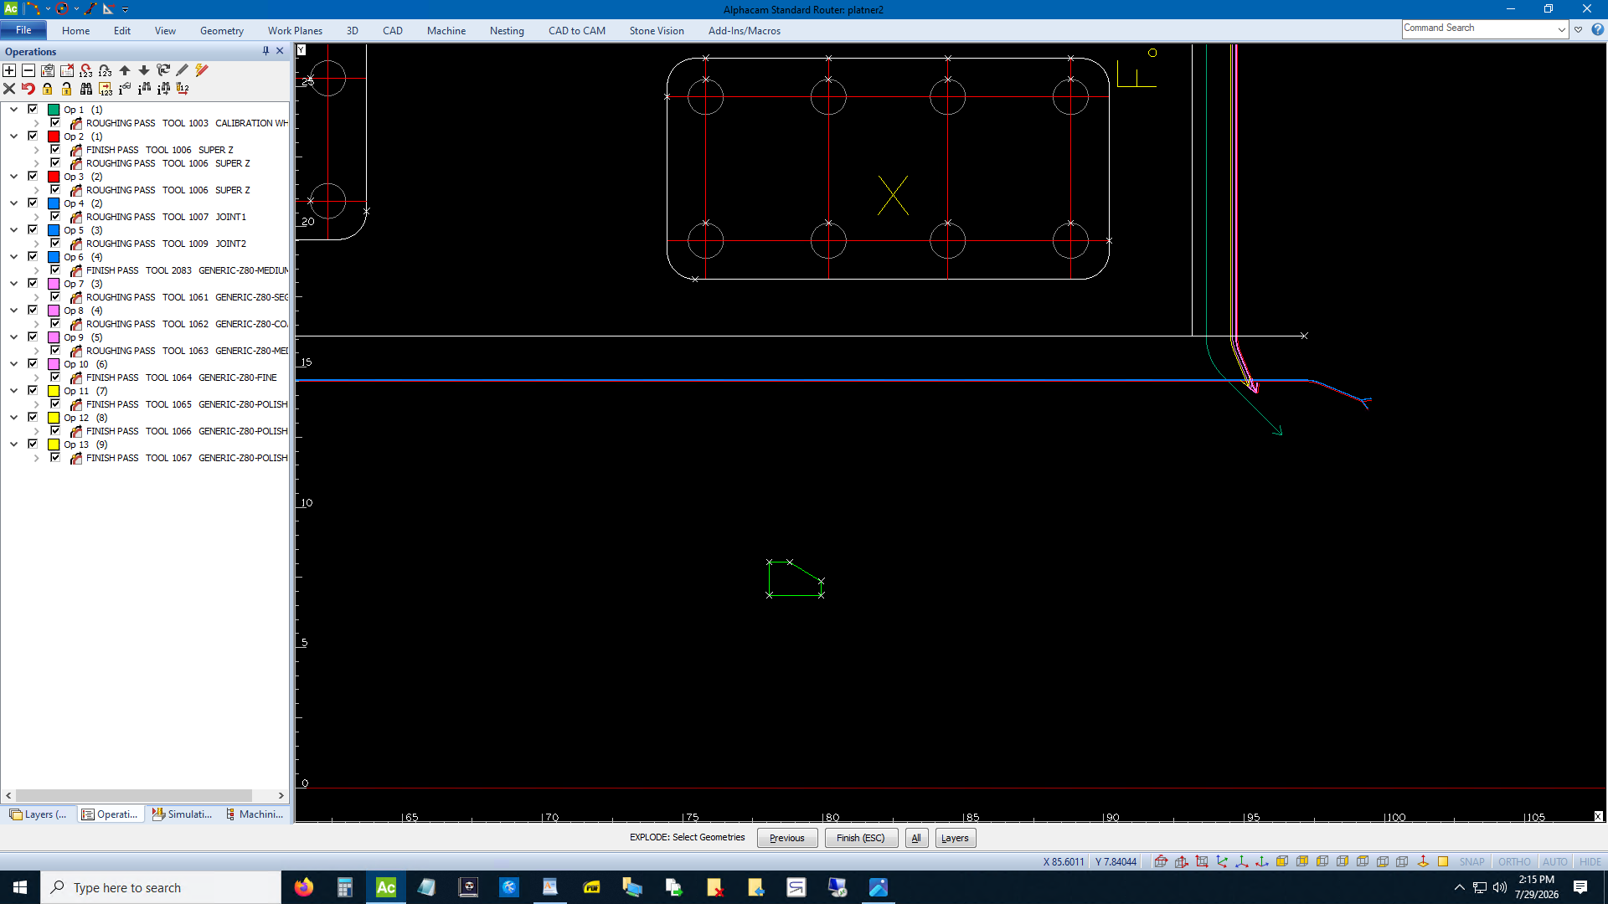This screenshot has height=904, width=1608.
Task: Open the Machine ribbon tab
Action: click(446, 31)
